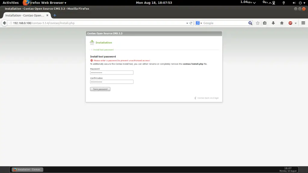The height and width of the screenshot is (173, 308).
Task: Close the Installation - Contao tab
Action: [x=47, y=15]
